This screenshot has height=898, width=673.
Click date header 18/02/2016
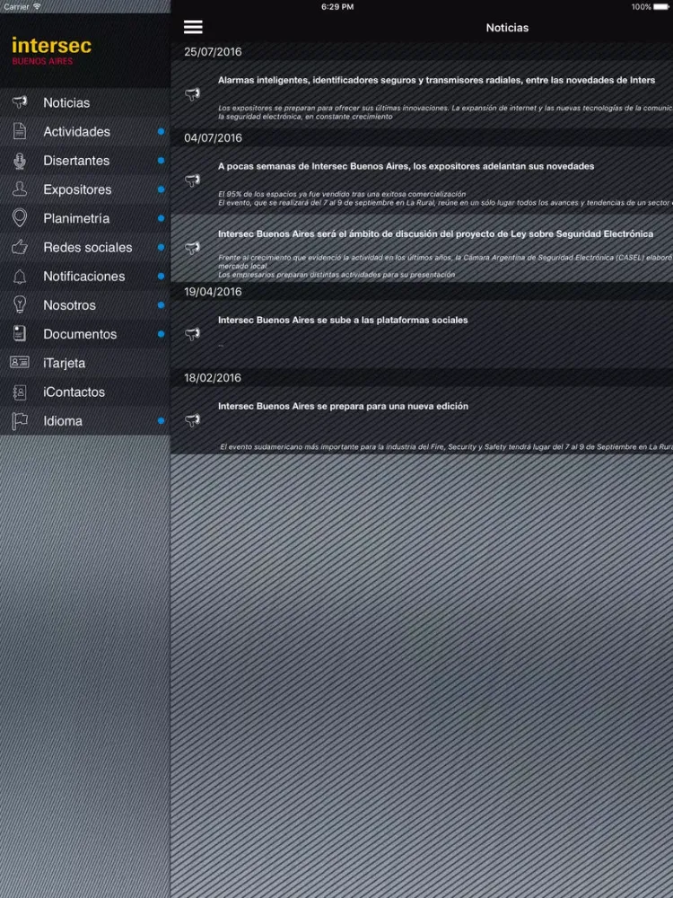213,378
